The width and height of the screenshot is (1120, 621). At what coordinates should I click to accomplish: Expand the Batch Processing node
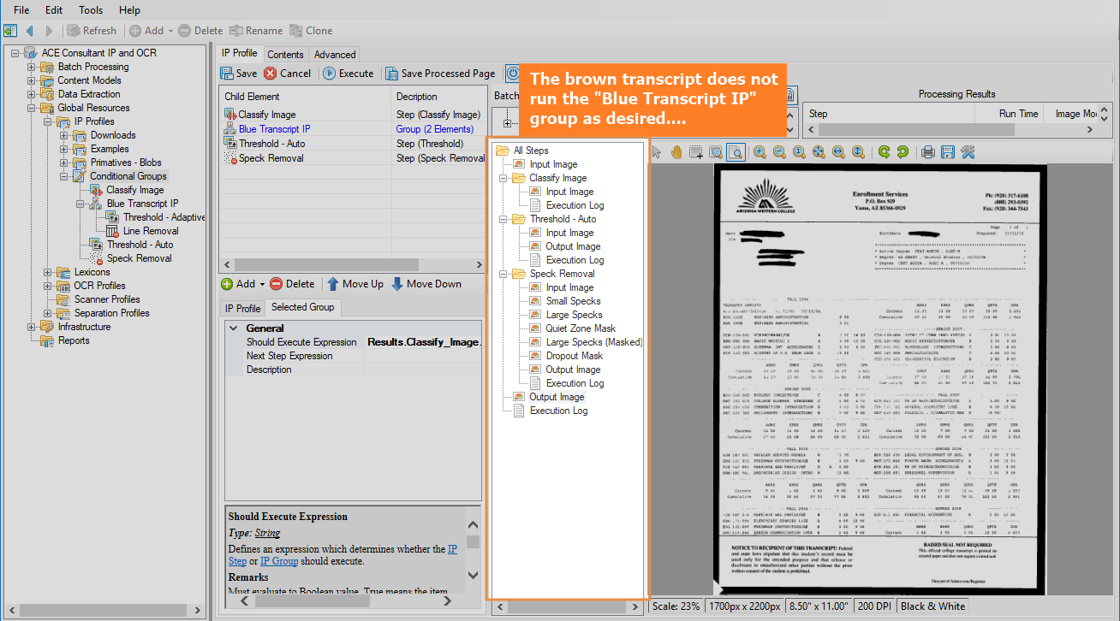(x=32, y=67)
